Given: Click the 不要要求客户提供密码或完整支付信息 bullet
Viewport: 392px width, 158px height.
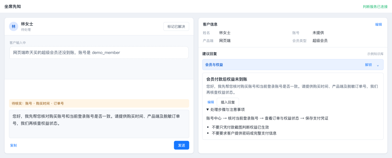Looking at the screenshot, I should tap(244, 133).
